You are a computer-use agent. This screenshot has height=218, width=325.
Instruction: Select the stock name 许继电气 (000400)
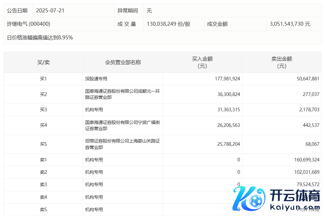[x=29, y=24]
